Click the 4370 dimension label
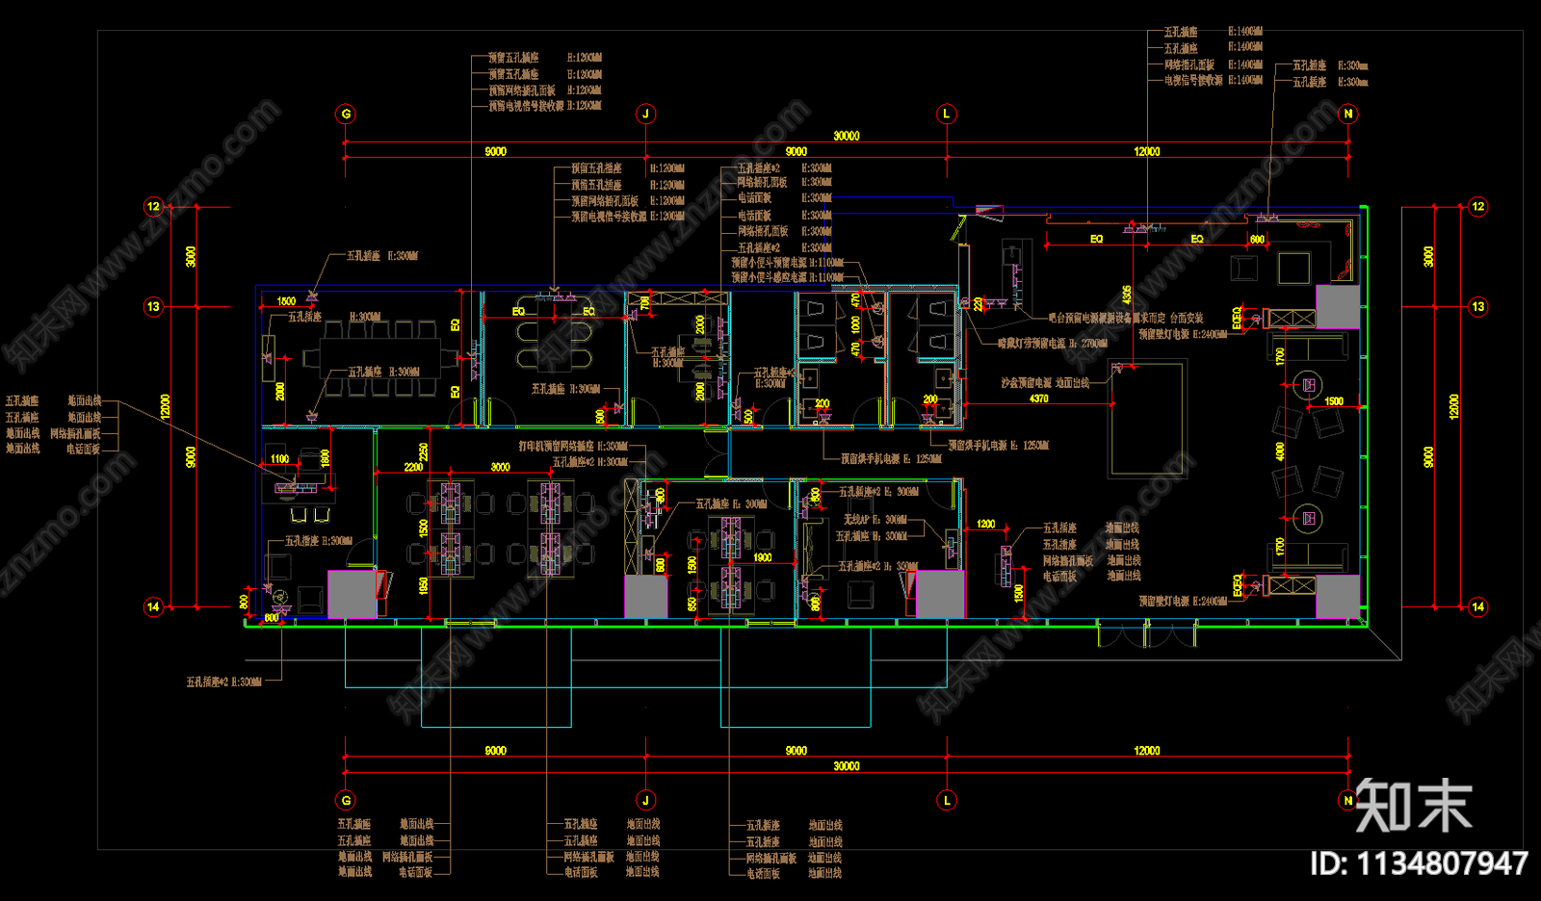This screenshot has height=901, width=1541. pyautogui.click(x=1038, y=399)
